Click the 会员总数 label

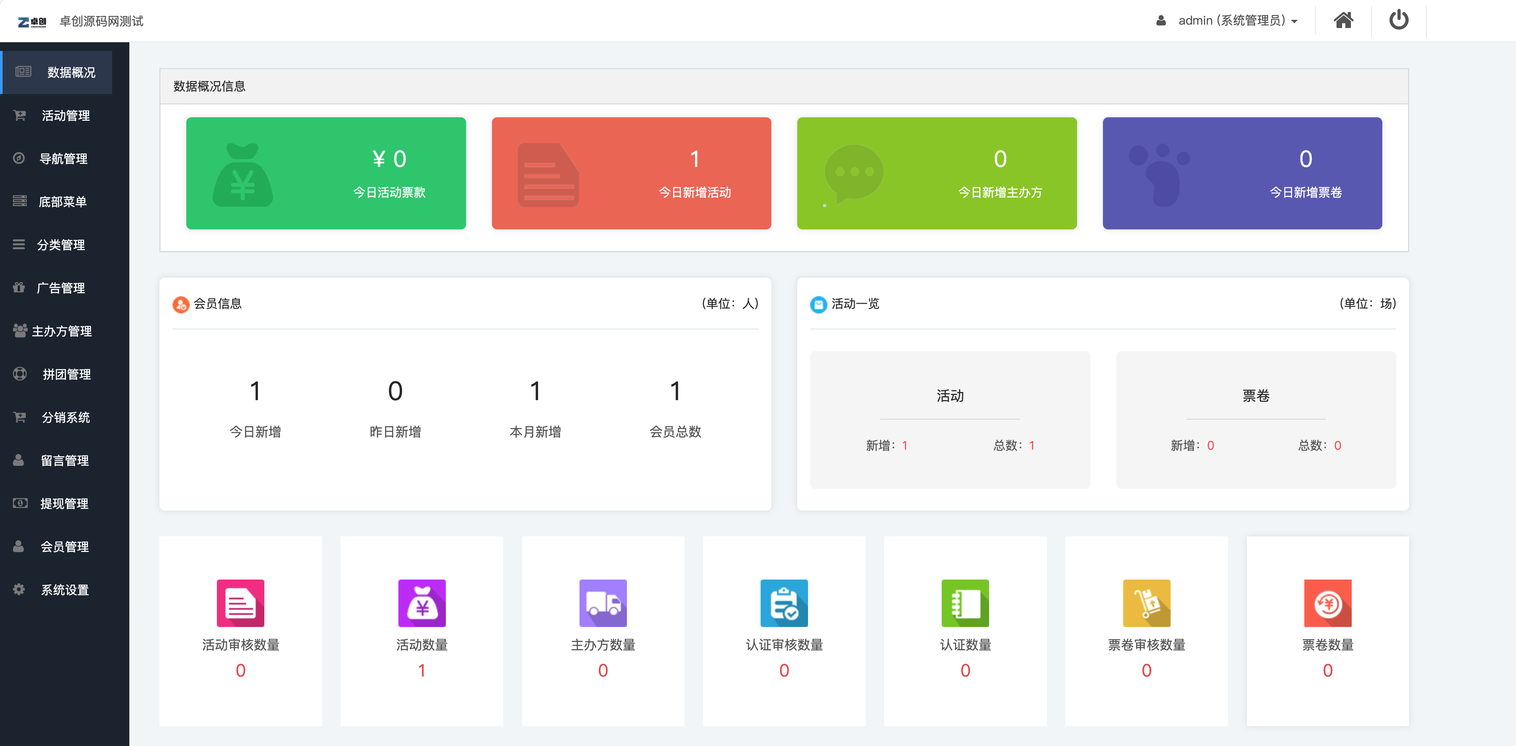coord(675,432)
